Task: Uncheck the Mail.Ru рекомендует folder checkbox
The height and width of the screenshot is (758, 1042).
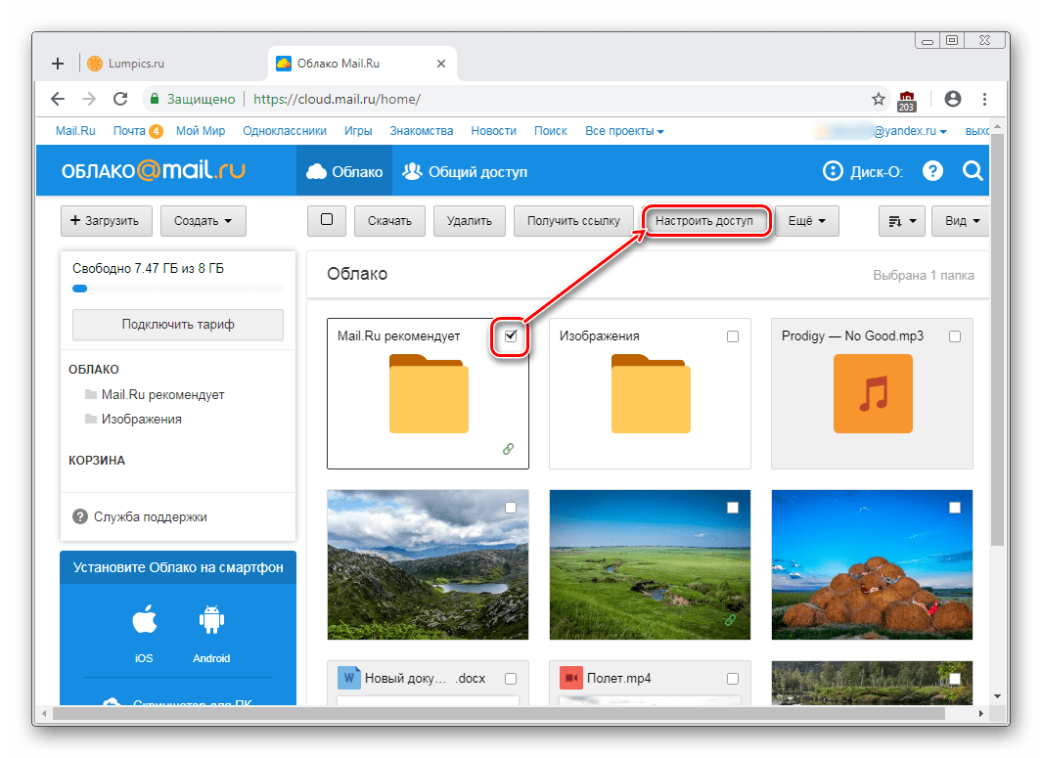Action: (x=511, y=336)
